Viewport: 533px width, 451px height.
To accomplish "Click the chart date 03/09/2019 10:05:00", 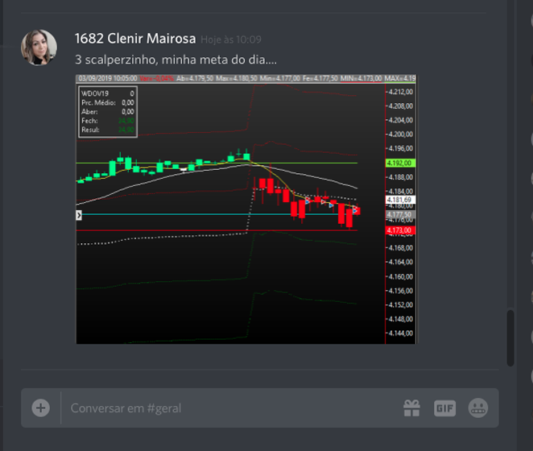I will click(107, 79).
